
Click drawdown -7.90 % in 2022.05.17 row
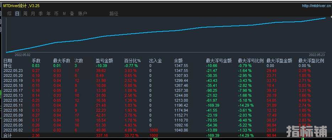pyautogui.click(x=245, y=91)
